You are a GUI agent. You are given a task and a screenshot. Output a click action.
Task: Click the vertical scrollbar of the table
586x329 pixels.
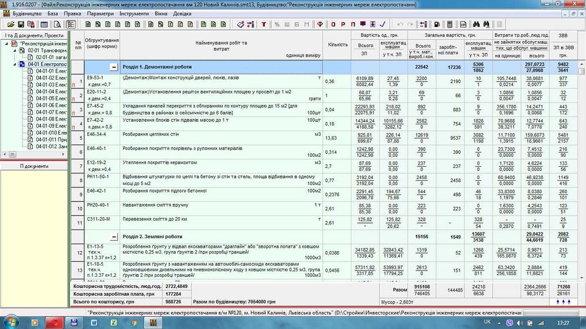(x=581, y=170)
